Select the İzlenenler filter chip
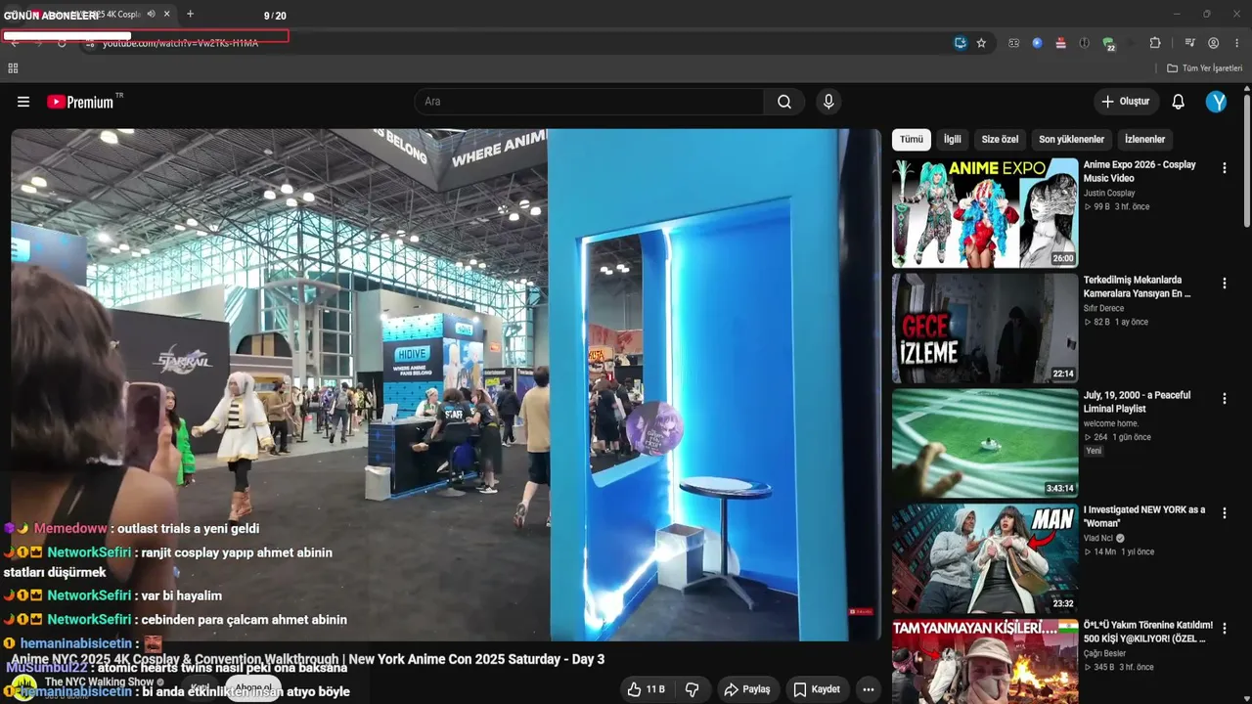 1144,140
